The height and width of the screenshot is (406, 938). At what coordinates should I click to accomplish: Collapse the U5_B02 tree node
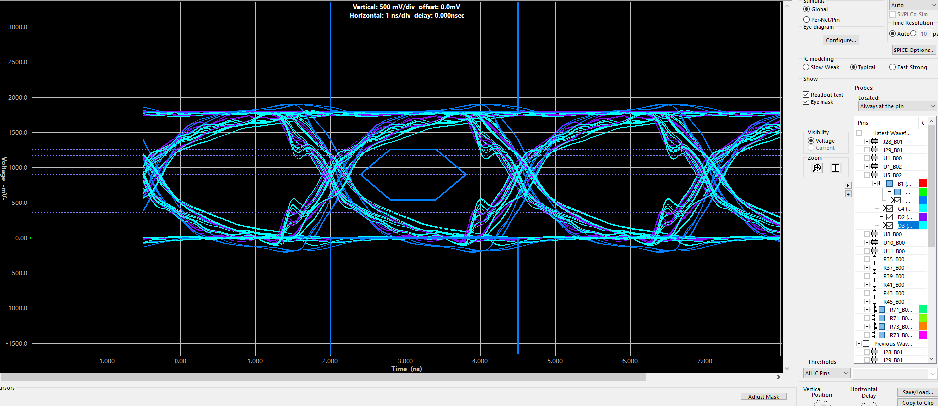point(867,175)
